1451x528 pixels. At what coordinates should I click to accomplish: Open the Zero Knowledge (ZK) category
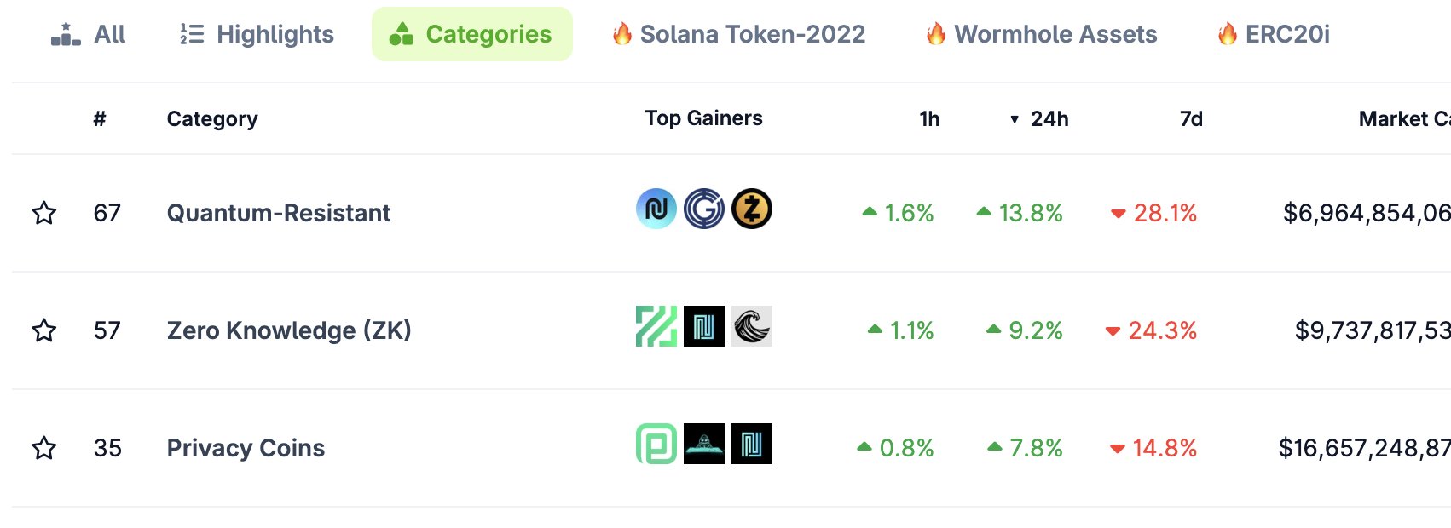tap(289, 330)
